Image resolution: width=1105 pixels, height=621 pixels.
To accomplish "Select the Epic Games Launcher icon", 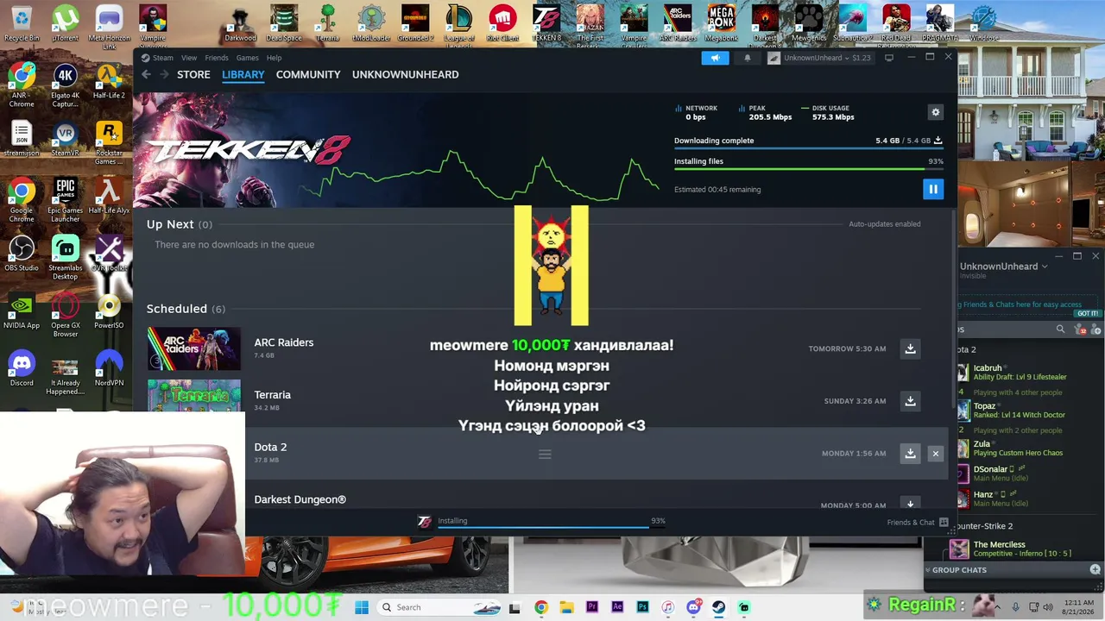I will (65, 200).
